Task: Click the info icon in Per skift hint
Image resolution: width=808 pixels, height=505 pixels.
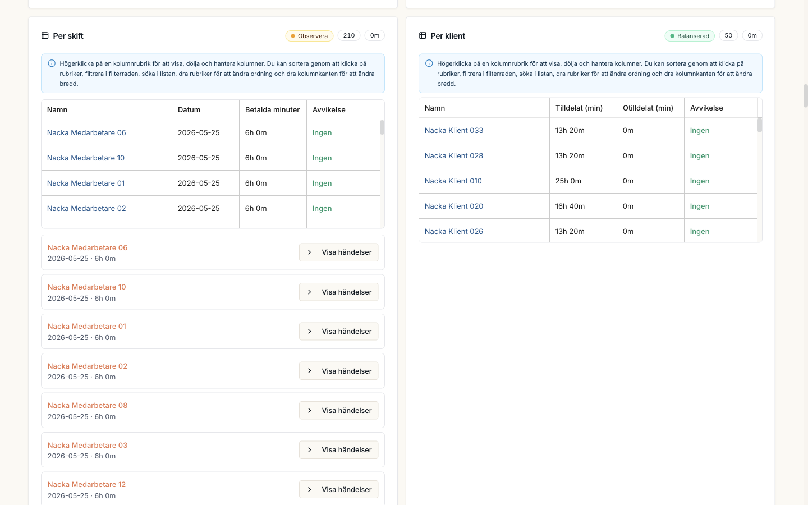Action: [x=52, y=63]
